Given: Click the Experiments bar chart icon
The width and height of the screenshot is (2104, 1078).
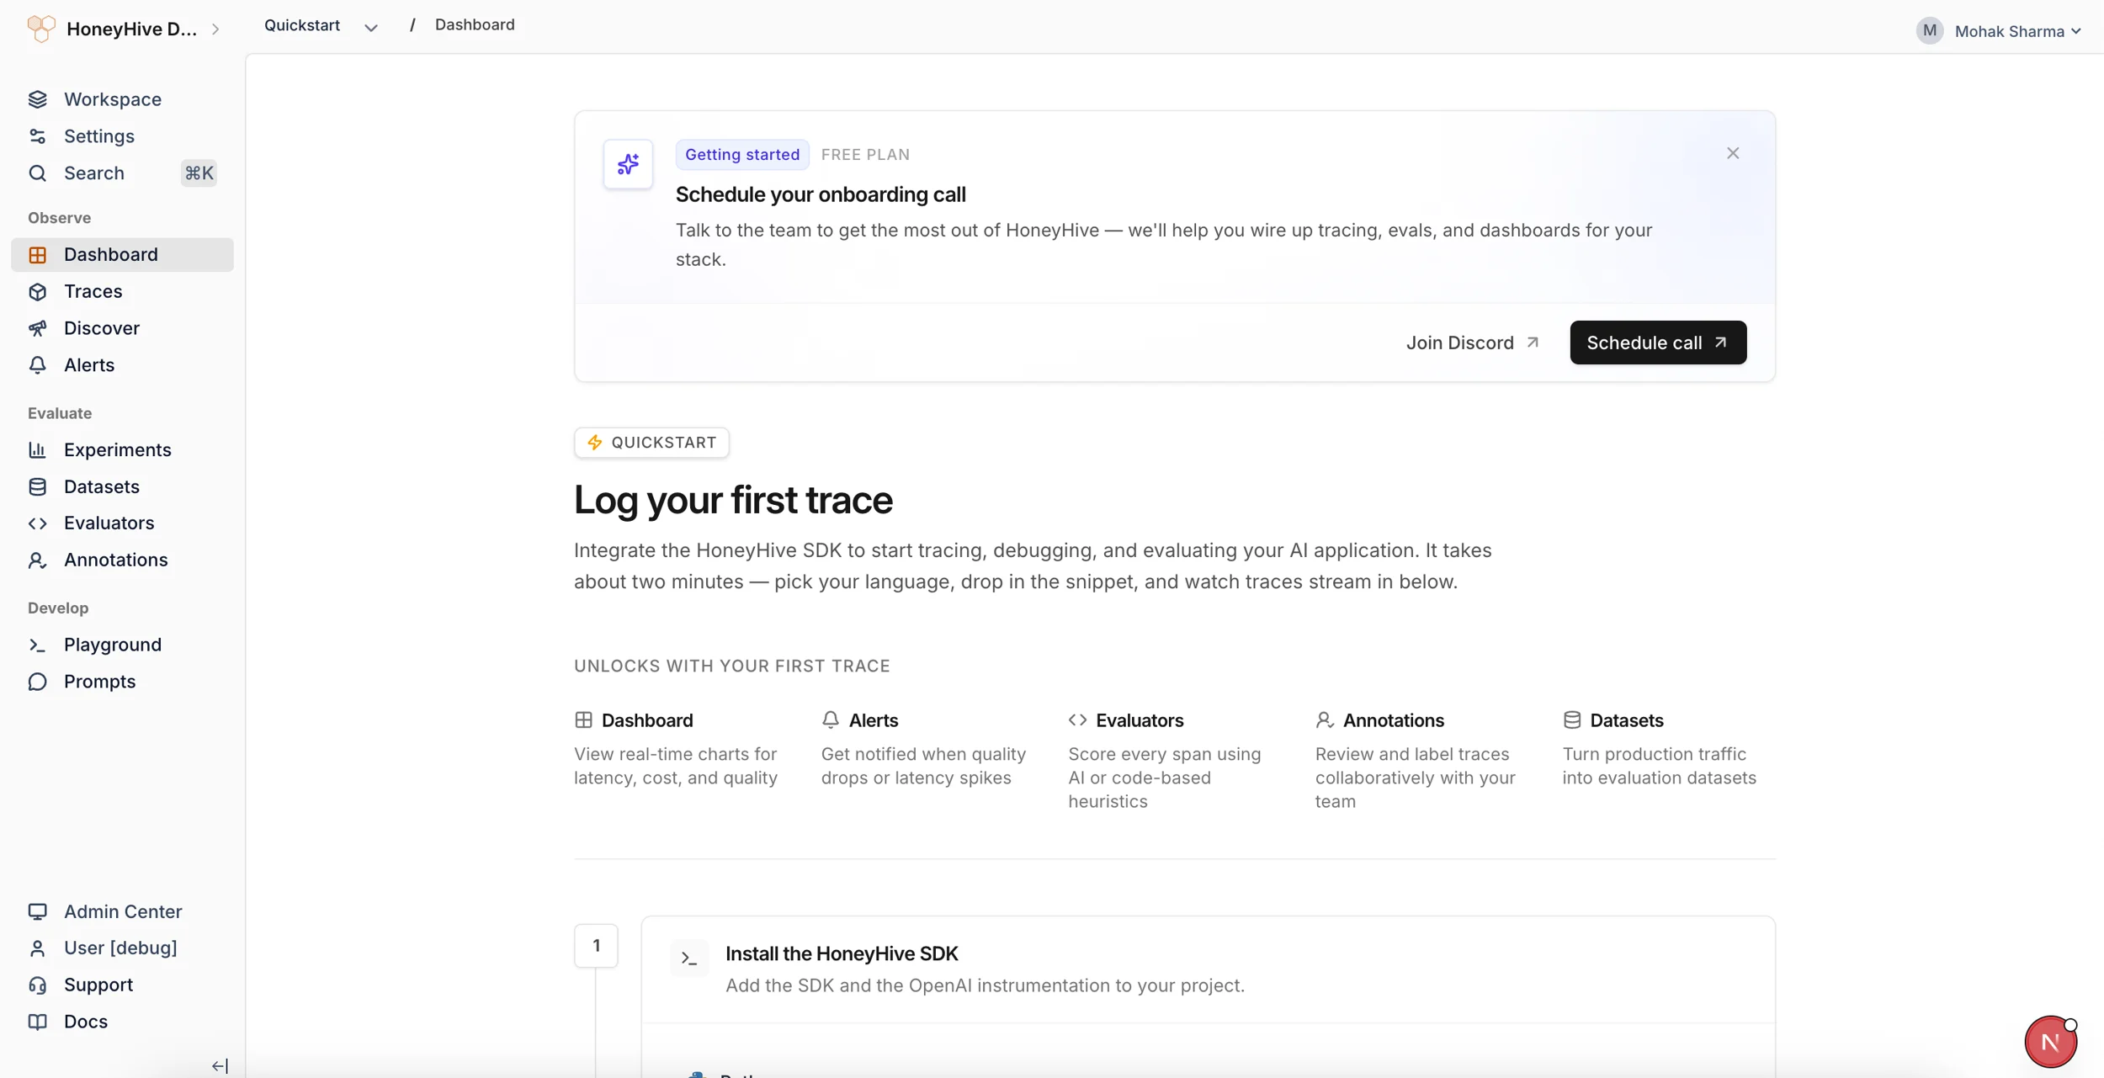Looking at the screenshot, I should tap(38, 450).
